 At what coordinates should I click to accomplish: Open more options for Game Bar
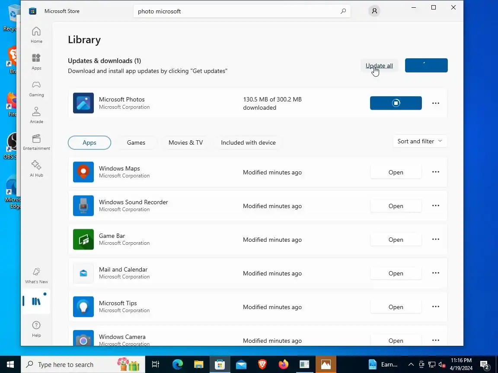436,239
